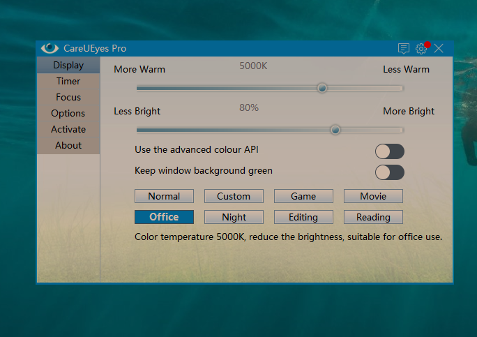Click the 80% brightness value

click(249, 107)
